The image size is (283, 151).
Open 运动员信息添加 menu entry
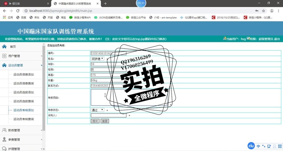pos(24,74)
